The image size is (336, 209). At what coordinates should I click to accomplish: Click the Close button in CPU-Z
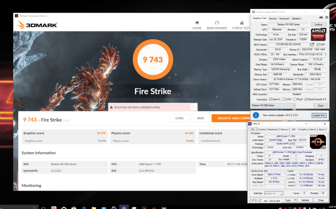[321, 200]
